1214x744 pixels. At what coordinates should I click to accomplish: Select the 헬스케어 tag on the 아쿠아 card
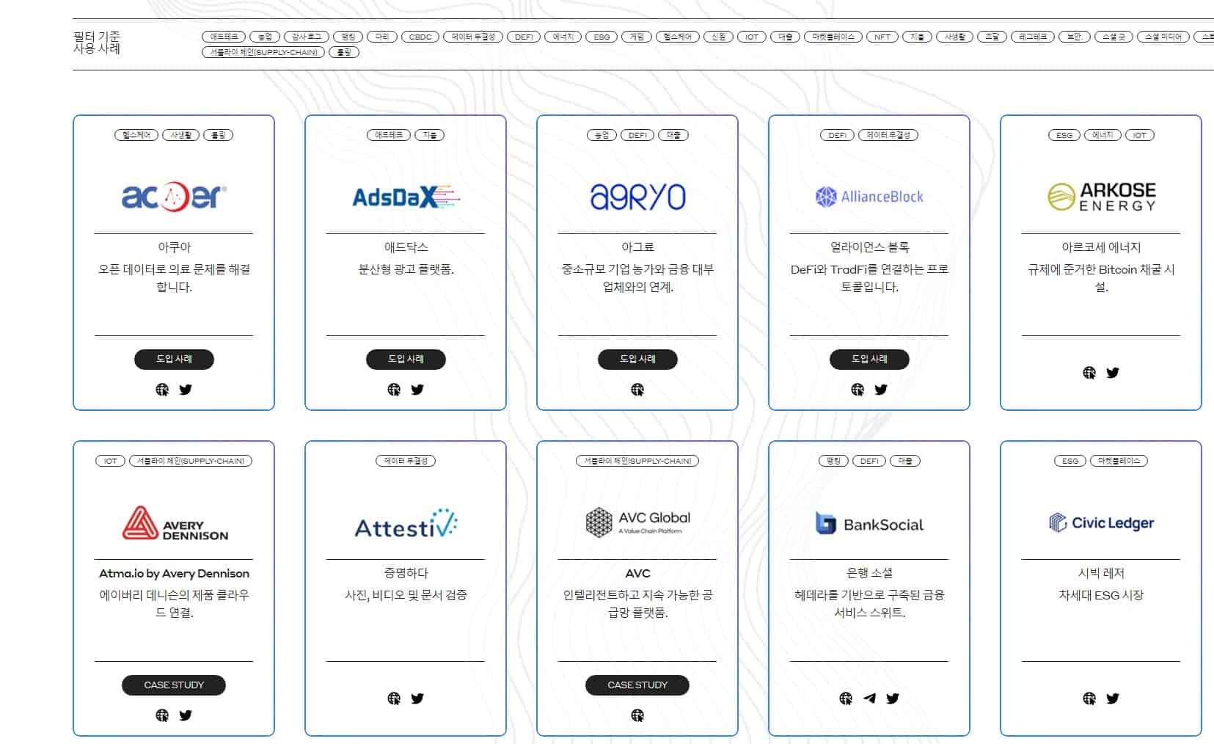point(136,135)
